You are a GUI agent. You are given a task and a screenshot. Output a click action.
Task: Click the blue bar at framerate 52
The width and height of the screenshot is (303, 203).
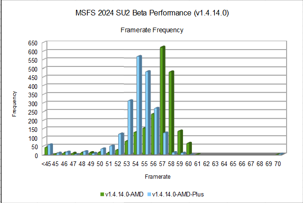[x=121, y=144]
